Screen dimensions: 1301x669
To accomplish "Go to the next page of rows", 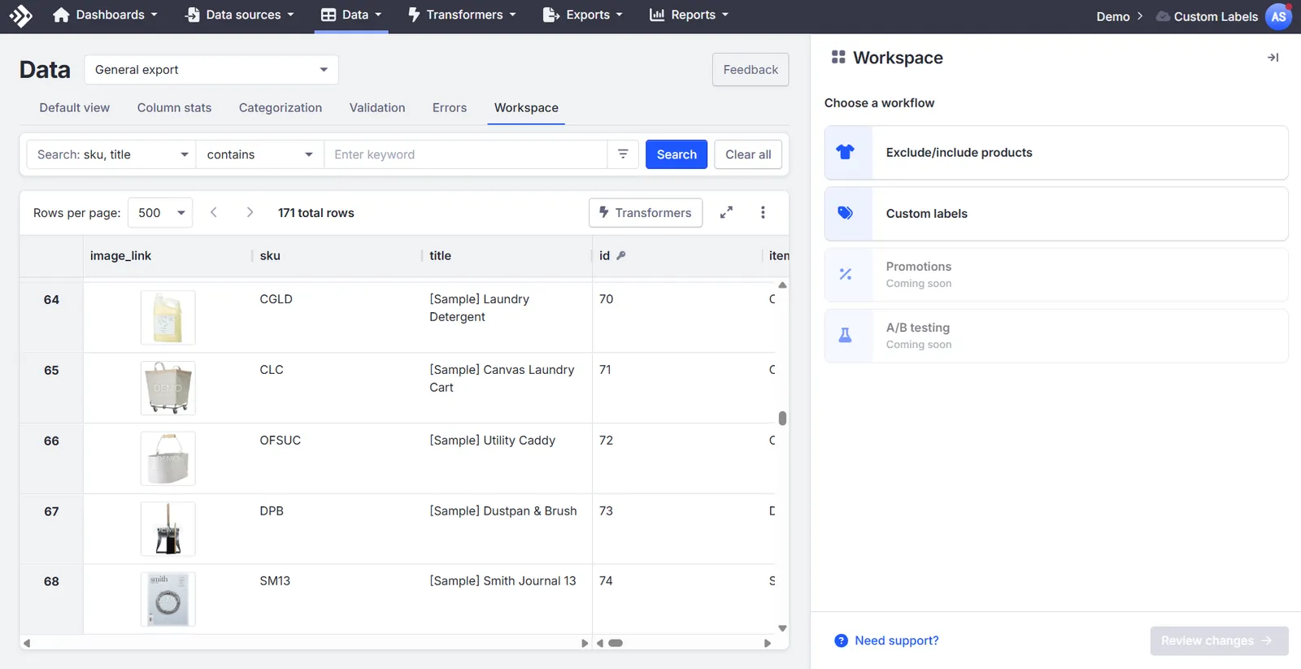I will tap(250, 212).
